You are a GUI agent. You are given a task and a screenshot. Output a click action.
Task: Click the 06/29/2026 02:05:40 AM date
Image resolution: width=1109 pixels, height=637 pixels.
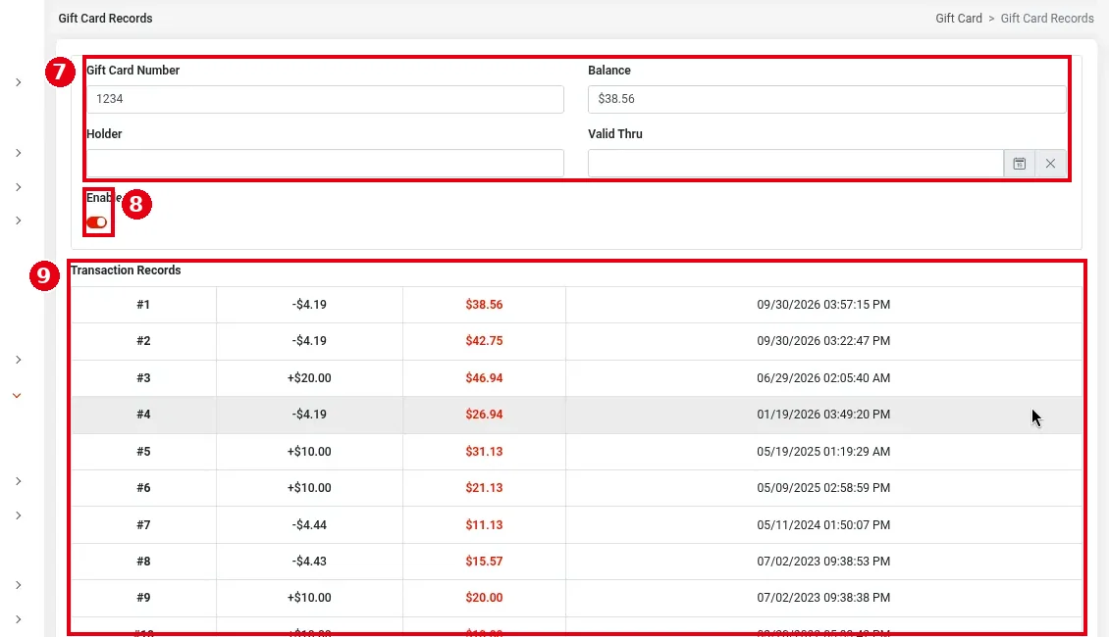823,378
